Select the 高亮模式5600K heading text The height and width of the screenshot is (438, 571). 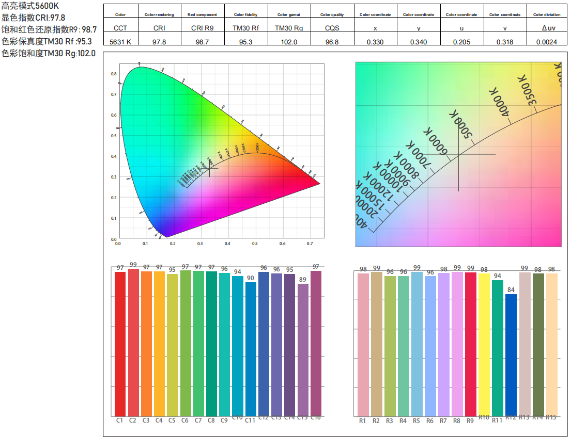point(30,6)
